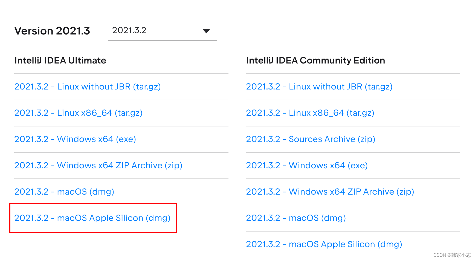The height and width of the screenshot is (260, 475).
Task: Download Ultimate Linux without JBR (tar.gz)
Action: coord(88,87)
